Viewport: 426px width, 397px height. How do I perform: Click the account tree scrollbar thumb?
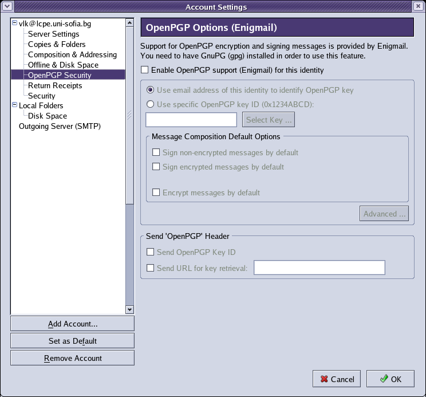point(129,116)
